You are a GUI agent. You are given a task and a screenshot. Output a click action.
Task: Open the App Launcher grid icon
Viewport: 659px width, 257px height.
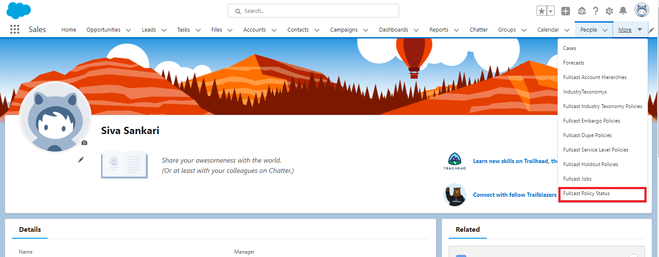click(x=15, y=29)
